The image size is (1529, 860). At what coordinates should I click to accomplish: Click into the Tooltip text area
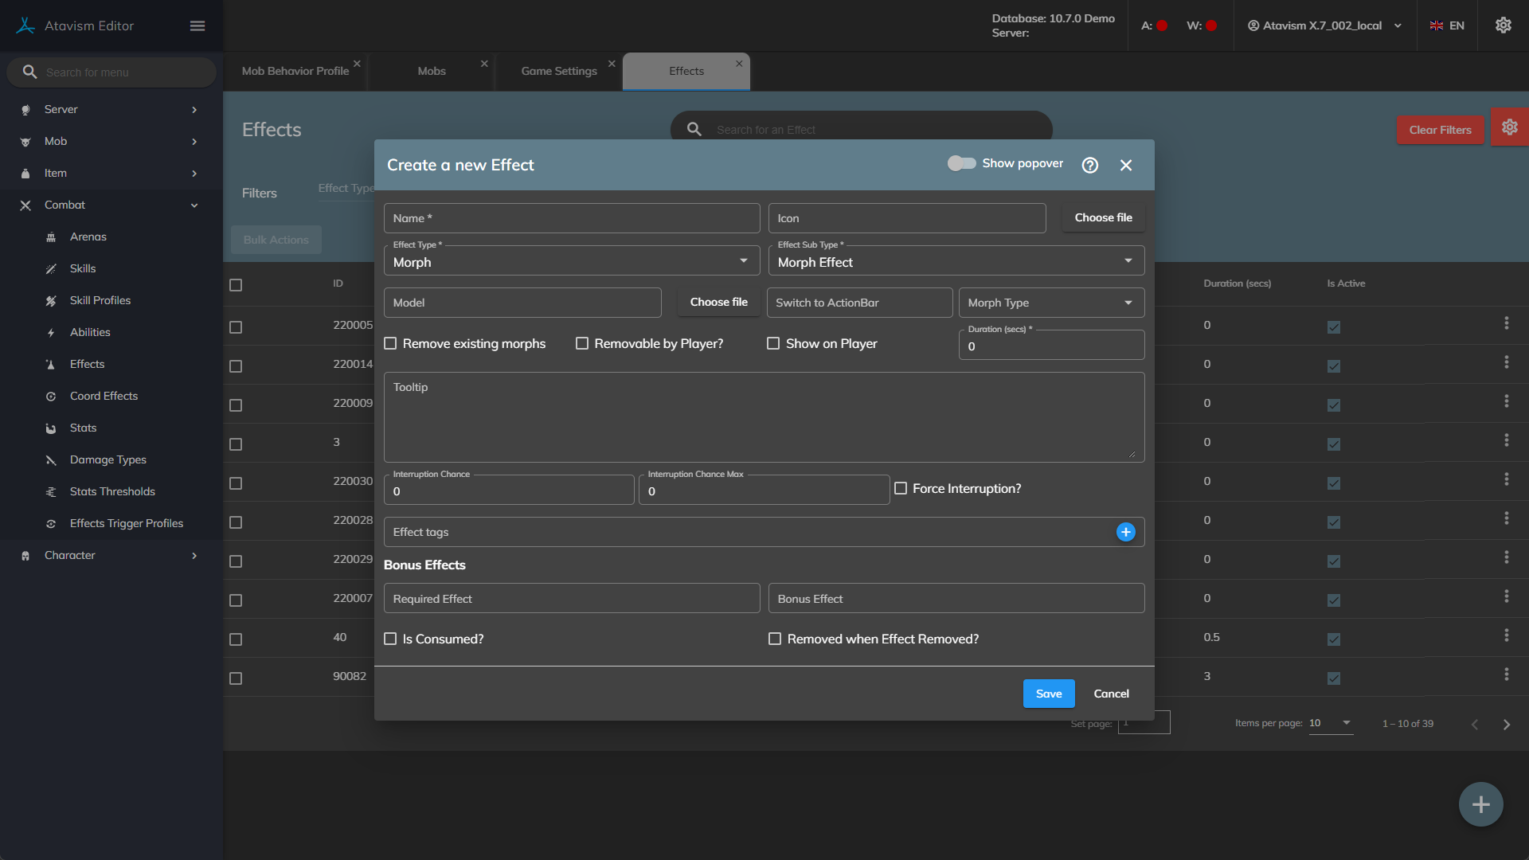click(763, 418)
